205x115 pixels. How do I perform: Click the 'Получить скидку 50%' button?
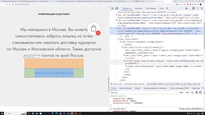[x=54, y=73]
